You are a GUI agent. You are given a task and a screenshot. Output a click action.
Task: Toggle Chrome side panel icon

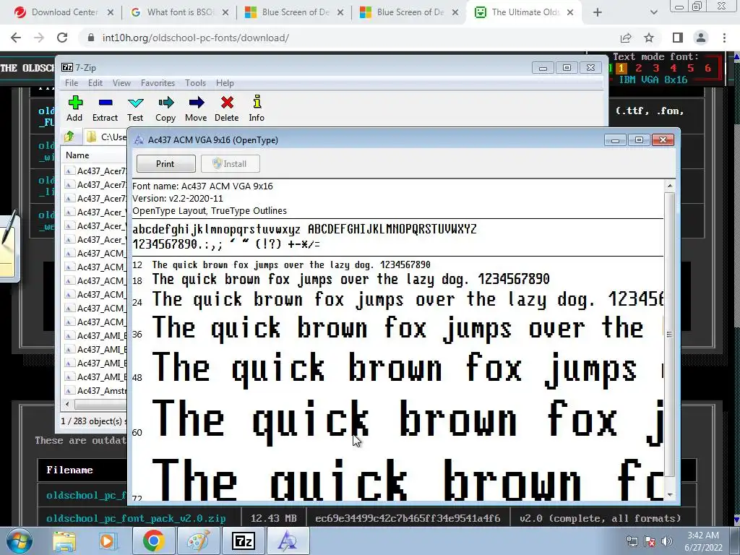coord(678,38)
